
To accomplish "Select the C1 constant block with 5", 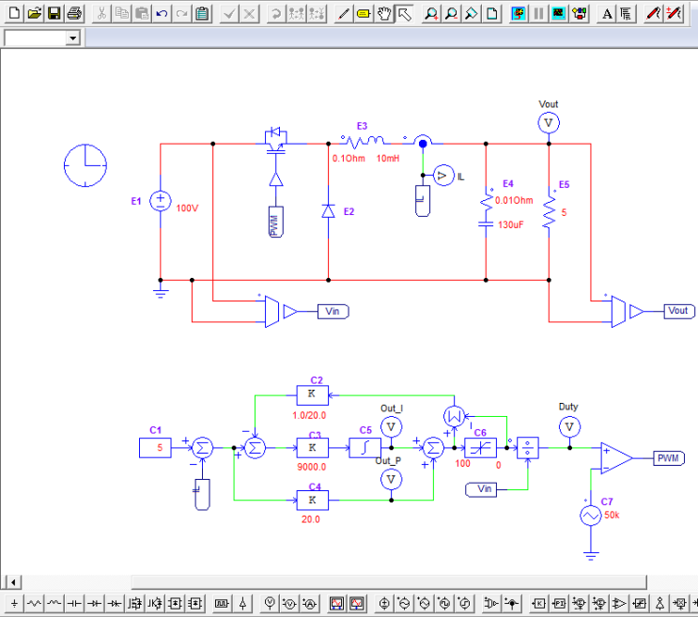I will pos(155,448).
